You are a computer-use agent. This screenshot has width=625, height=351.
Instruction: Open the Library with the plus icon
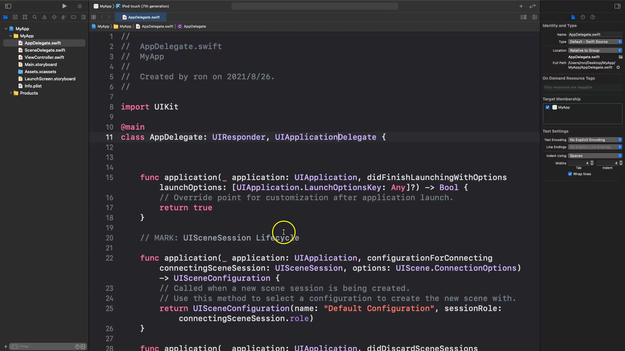point(521,6)
